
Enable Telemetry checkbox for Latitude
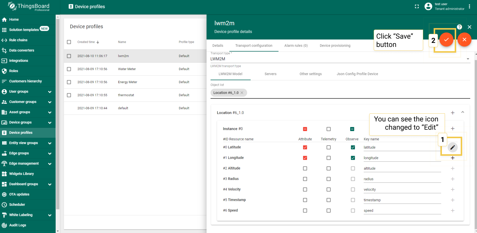pyautogui.click(x=328, y=147)
